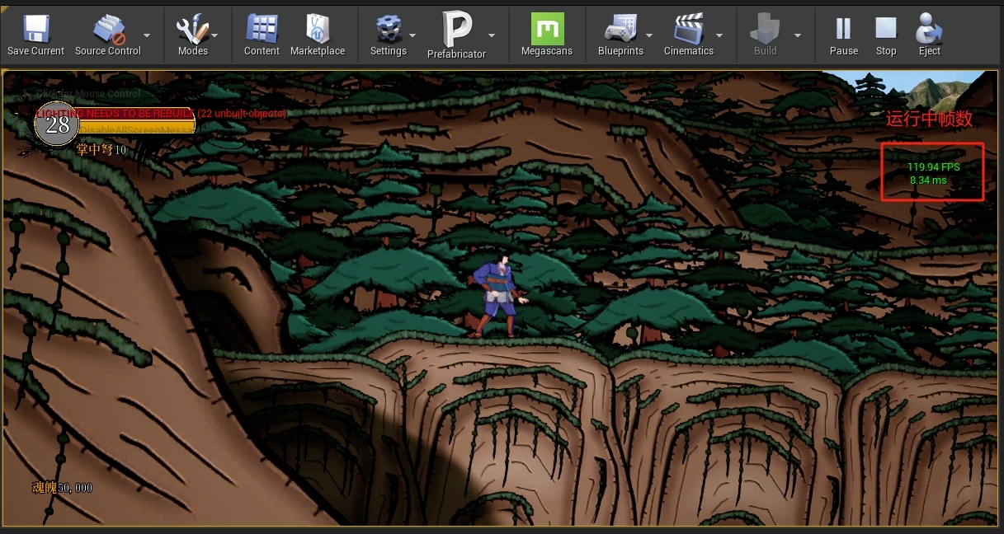Eject from the player controller

pos(929,29)
